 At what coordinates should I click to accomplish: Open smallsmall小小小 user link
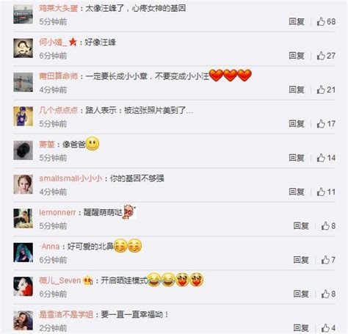[x=70, y=178]
